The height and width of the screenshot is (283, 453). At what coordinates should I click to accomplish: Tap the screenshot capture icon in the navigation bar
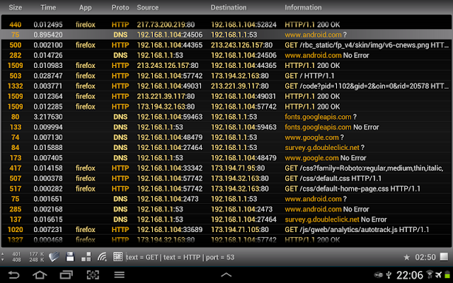tap(93, 275)
